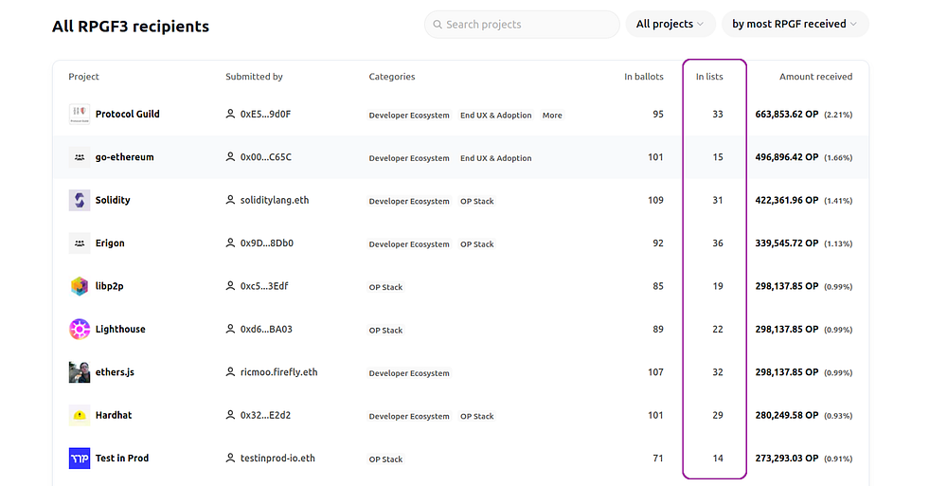The height and width of the screenshot is (486, 947).
Task: Click the In ballots column header
Action: pyautogui.click(x=644, y=77)
